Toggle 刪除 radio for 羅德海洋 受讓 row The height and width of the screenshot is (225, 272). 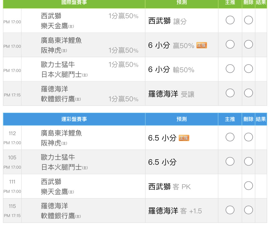[248, 93]
